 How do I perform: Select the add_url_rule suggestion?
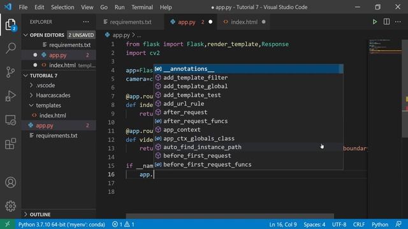pyautogui.click(x=248, y=104)
